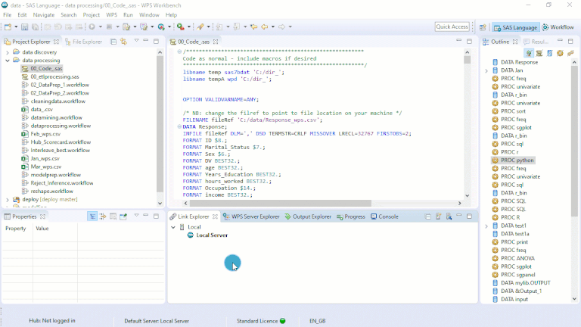The height and width of the screenshot is (327, 581).
Task: Click the Standard Licence green status indicator
Action: [283, 321]
